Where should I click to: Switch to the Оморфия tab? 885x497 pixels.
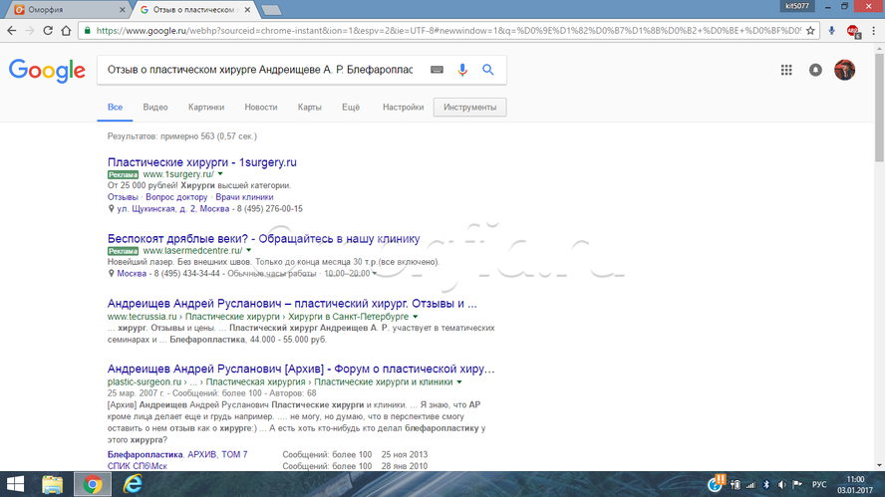coord(67,10)
